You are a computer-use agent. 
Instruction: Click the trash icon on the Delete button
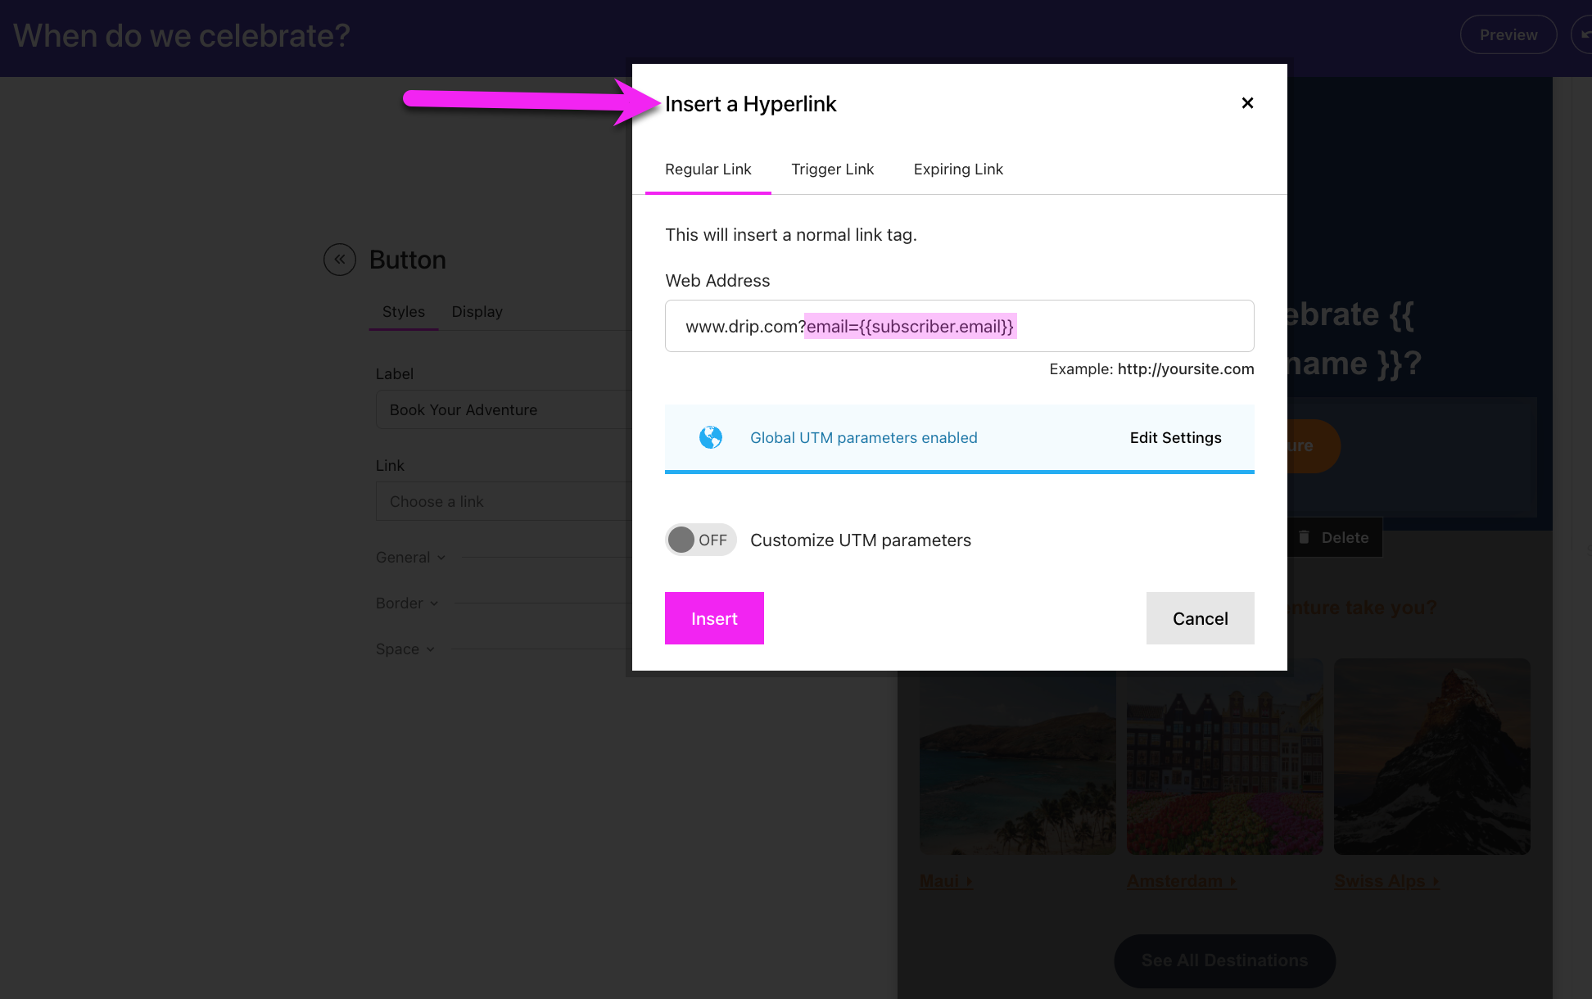tap(1304, 537)
